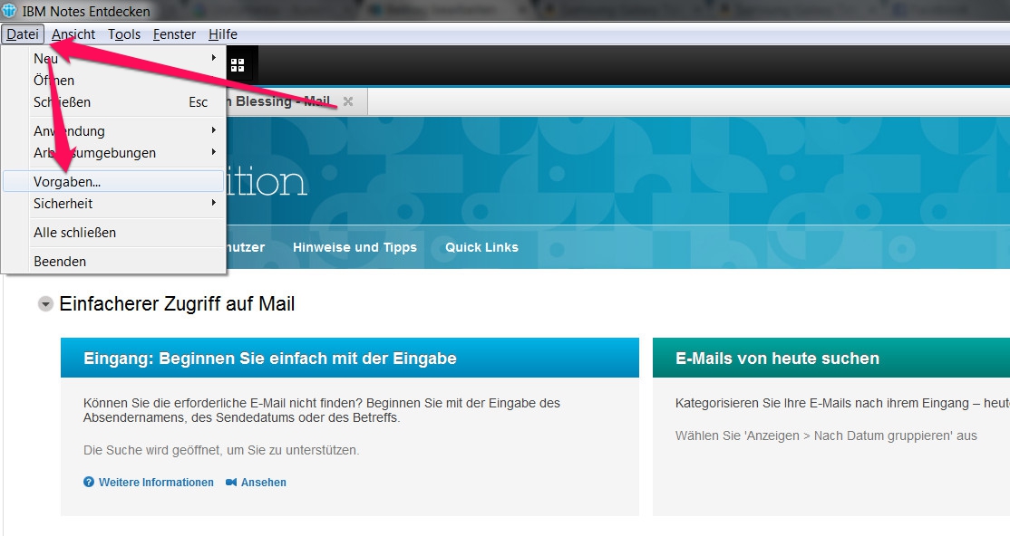
Task: Click Eingang: Beginnen Sie einfach card header
Action: coord(350,358)
